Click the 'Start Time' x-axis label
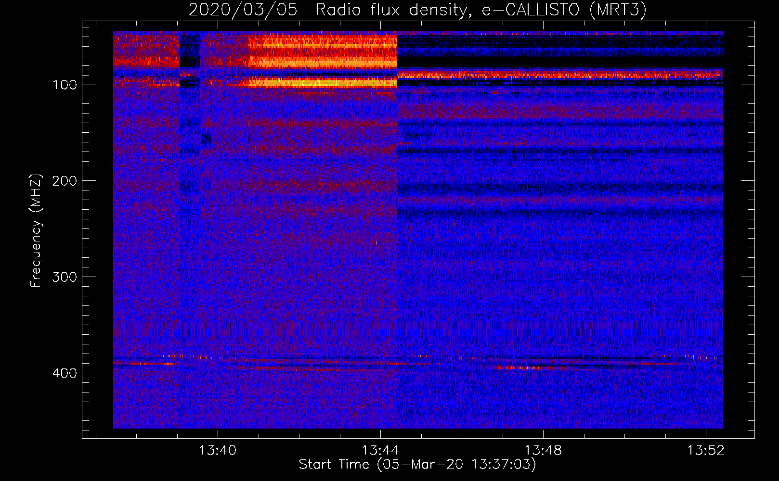The width and height of the screenshot is (779, 481). (417, 465)
